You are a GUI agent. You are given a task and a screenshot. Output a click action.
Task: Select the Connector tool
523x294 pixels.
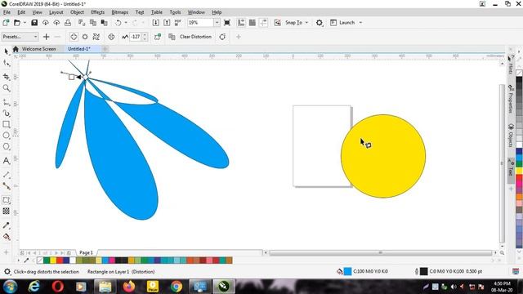point(6,185)
